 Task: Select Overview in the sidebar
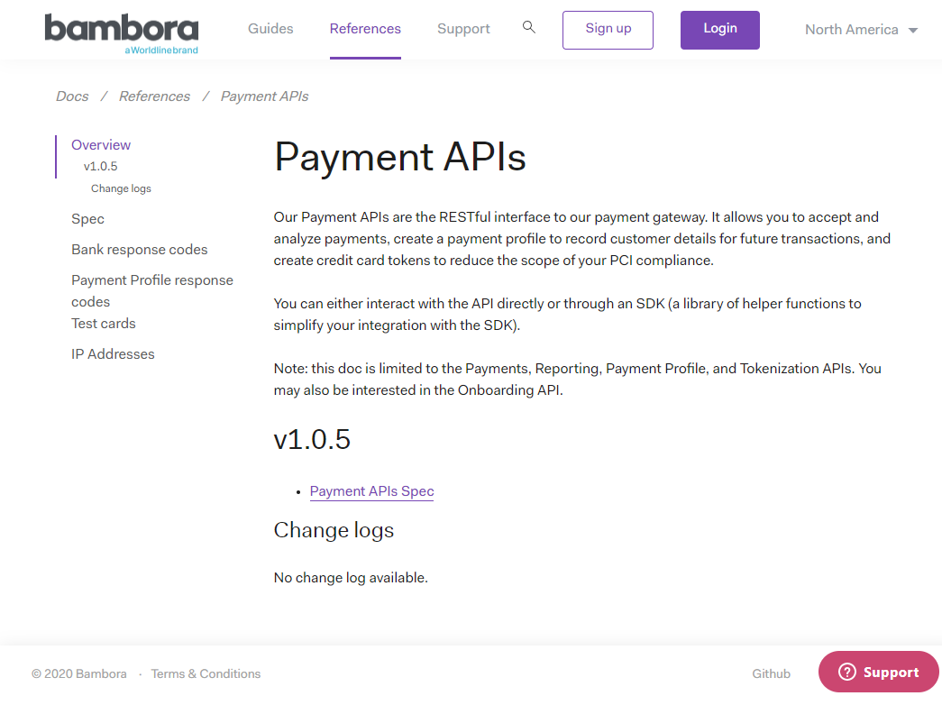click(101, 145)
